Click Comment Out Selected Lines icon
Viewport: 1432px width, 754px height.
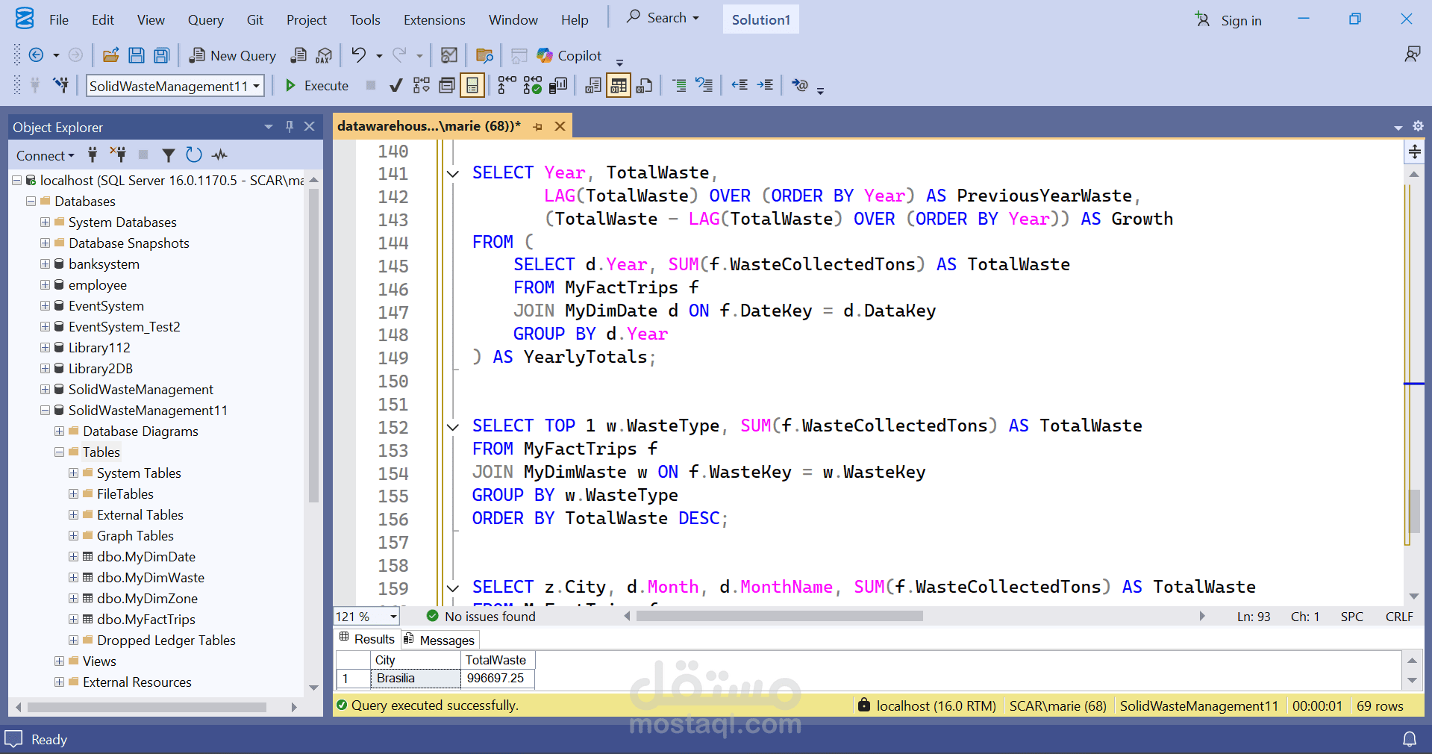tap(679, 85)
